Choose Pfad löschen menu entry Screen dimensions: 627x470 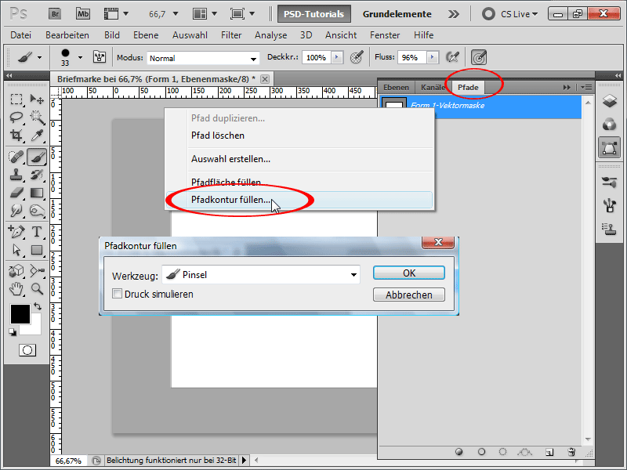(x=299, y=136)
